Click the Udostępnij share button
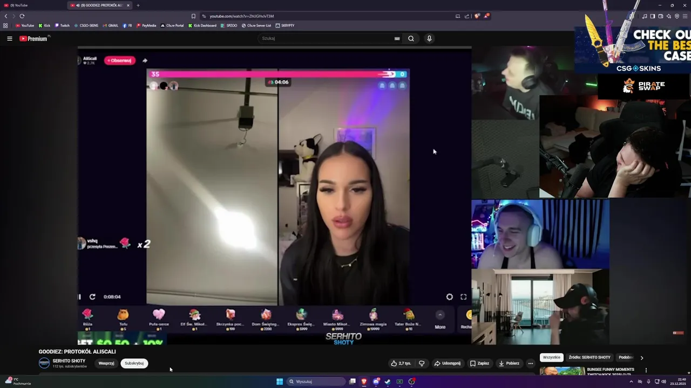The width and height of the screenshot is (691, 388). [x=448, y=363]
